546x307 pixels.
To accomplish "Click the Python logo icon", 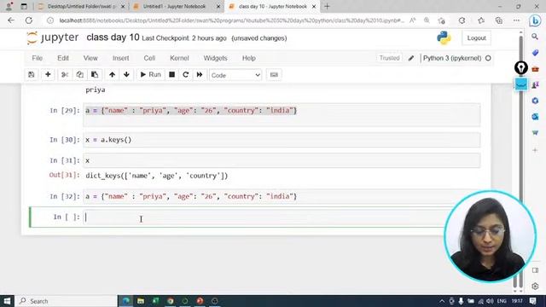I will pos(444,38).
